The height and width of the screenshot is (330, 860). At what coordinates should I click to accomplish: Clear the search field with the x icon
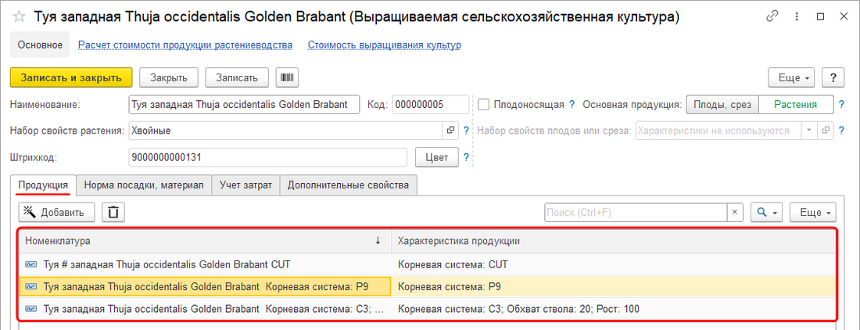[735, 212]
